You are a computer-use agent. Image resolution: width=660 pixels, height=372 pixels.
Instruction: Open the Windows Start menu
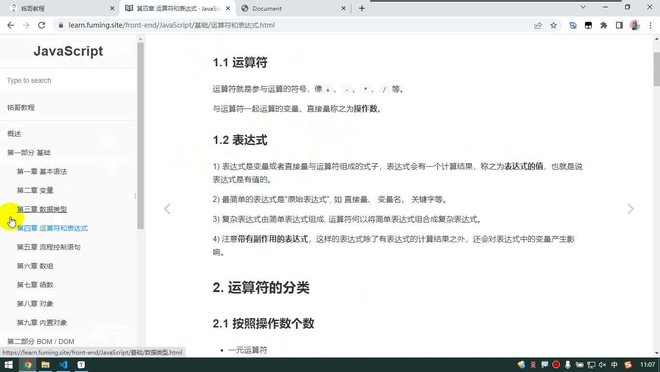coord(9,365)
